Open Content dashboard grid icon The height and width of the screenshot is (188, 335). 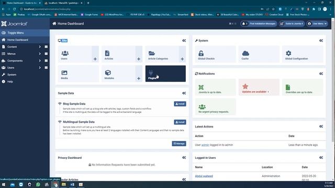46,46
